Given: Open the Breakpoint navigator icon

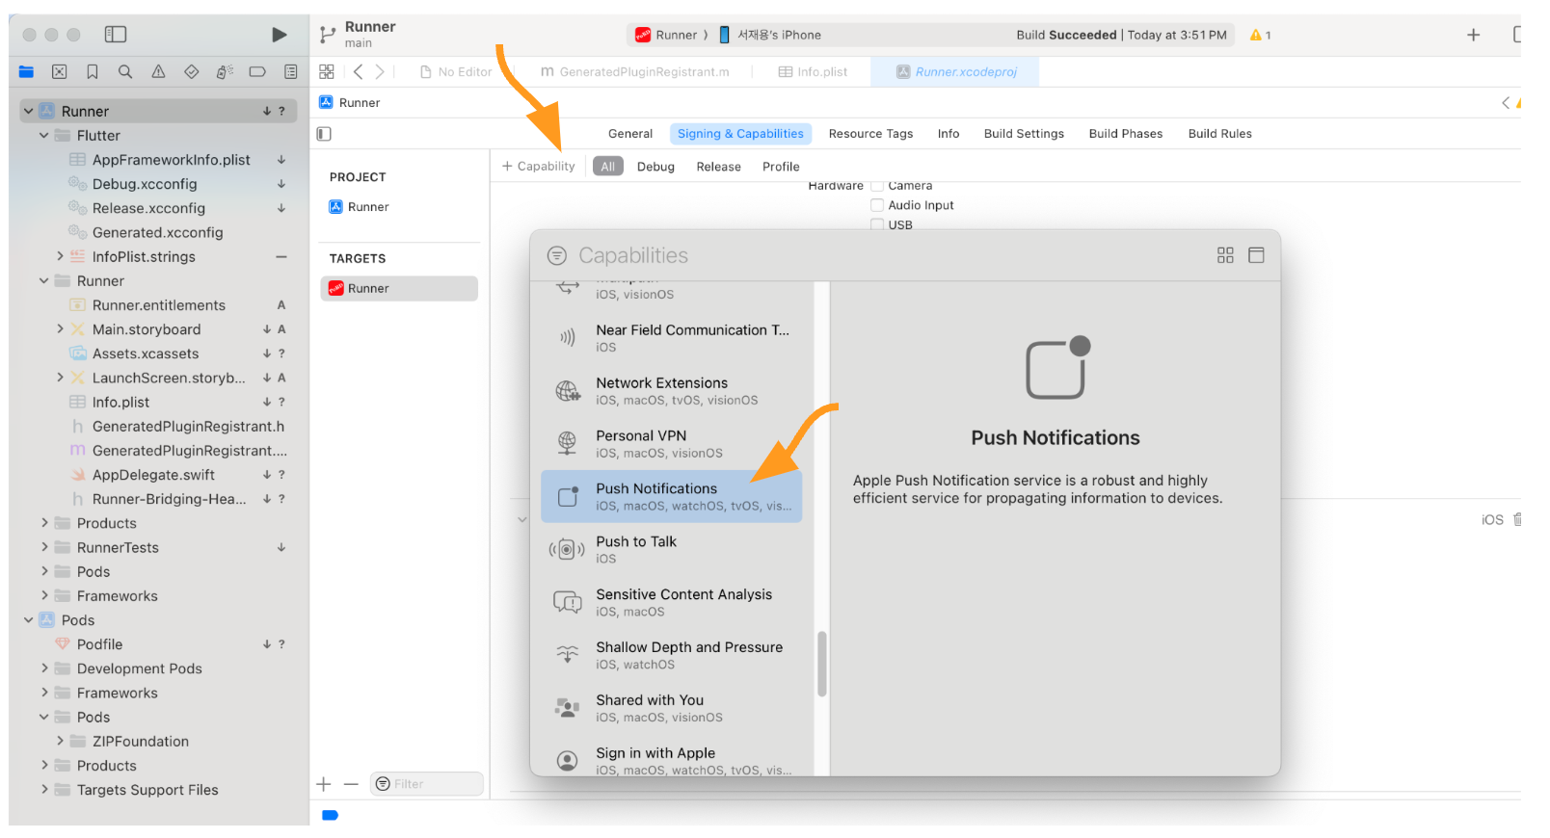Looking at the screenshot, I should pyautogui.click(x=257, y=71).
